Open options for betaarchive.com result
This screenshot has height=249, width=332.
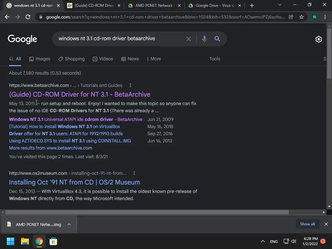coord(130,85)
